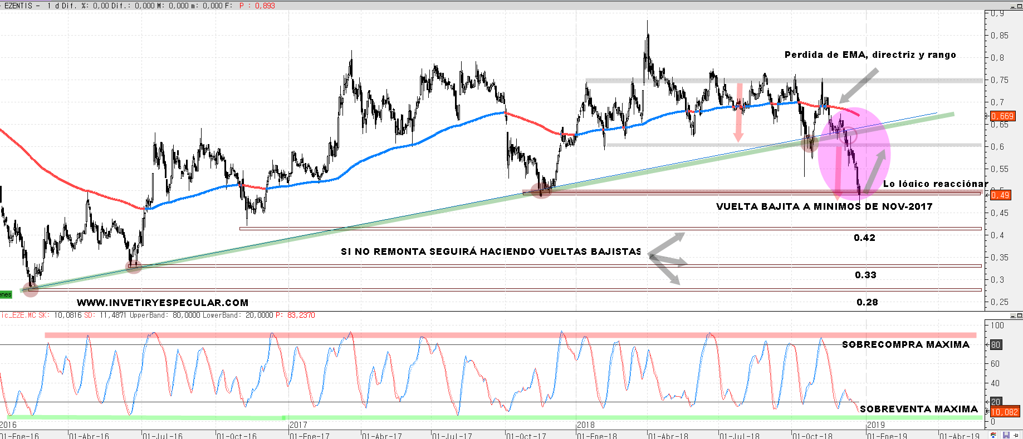Click the green tag on the left edge
Viewport: 1023px width, 439px height.
coord(6,294)
